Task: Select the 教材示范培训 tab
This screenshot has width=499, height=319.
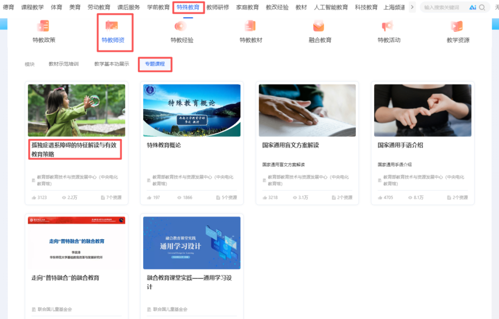Action: 64,64
